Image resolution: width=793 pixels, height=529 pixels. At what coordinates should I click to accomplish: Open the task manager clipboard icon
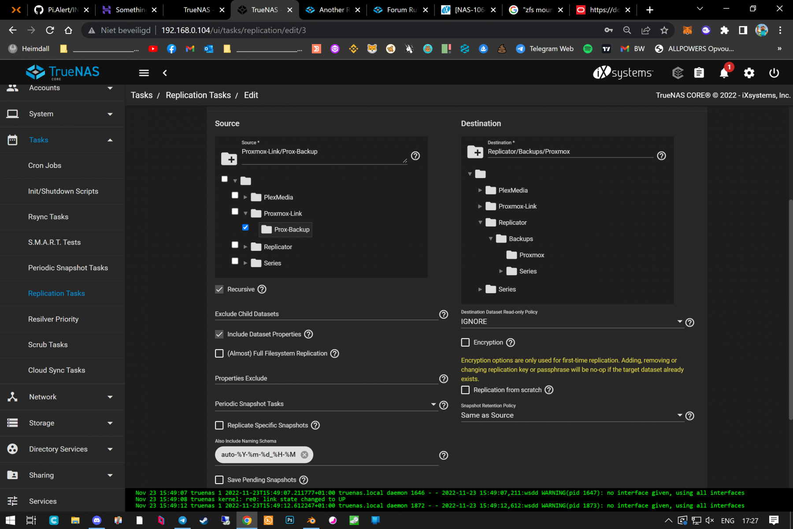[699, 73]
